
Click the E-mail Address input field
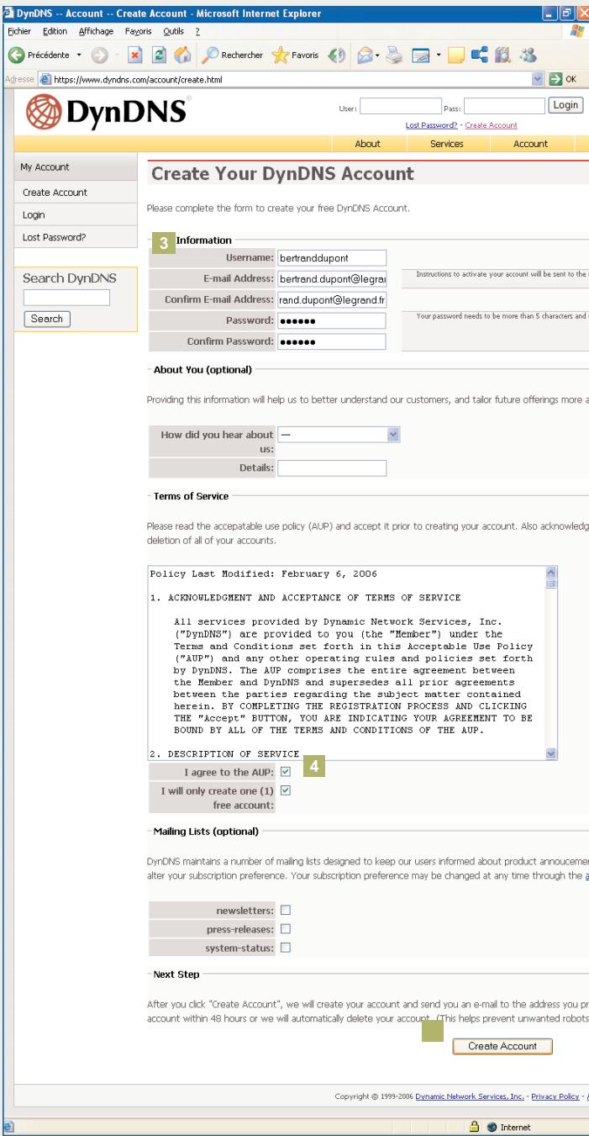(331, 278)
